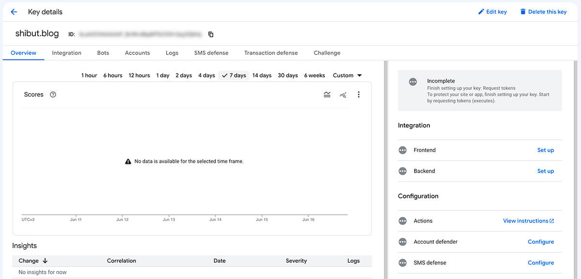
Task: Copy the key ID to clipboard
Action: click(x=211, y=34)
